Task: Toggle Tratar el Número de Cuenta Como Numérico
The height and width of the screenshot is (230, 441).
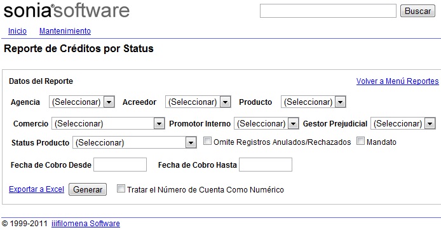Action: (121, 189)
